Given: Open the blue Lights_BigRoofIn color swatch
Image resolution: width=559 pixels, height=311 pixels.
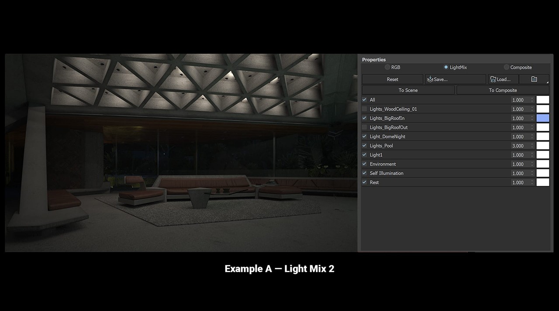Looking at the screenshot, I should click(x=542, y=118).
